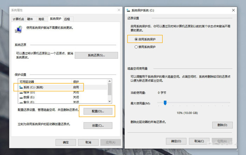
Task: Close the 系统保护系统 (C:) dialog
Action: pyautogui.click(x=233, y=10)
